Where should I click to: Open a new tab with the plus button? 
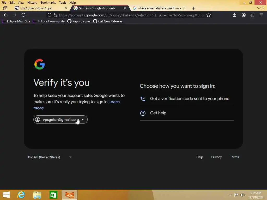click(194, 8)
